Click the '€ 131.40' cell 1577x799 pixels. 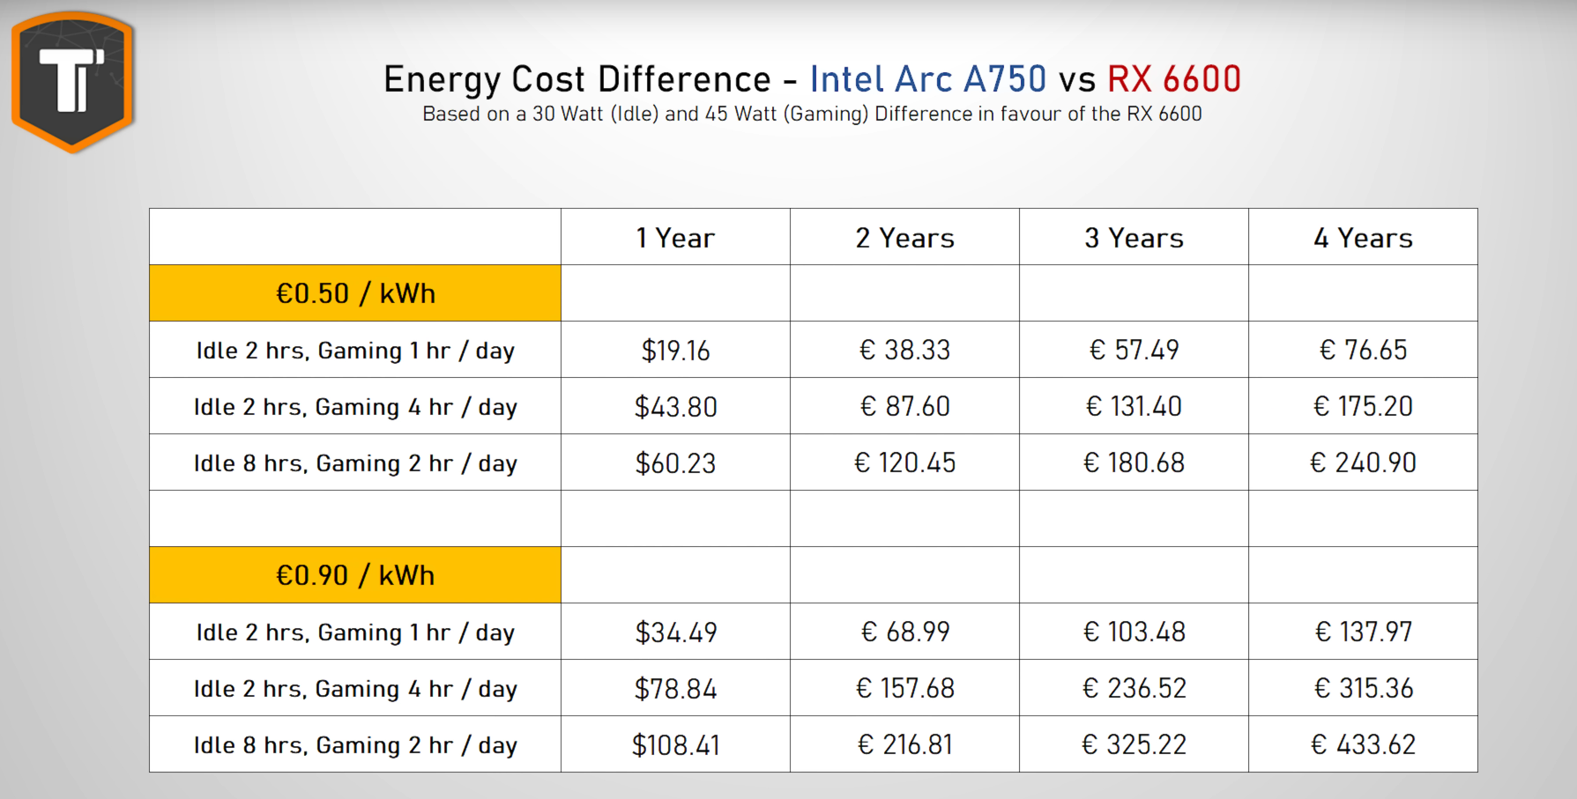(1134, 406)
